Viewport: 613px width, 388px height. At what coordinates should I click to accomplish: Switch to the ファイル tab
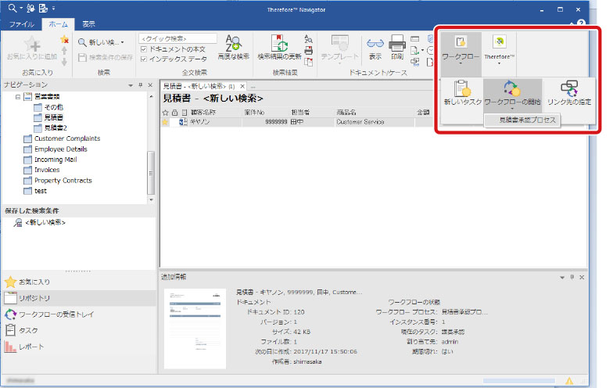[x=21, y=24]
